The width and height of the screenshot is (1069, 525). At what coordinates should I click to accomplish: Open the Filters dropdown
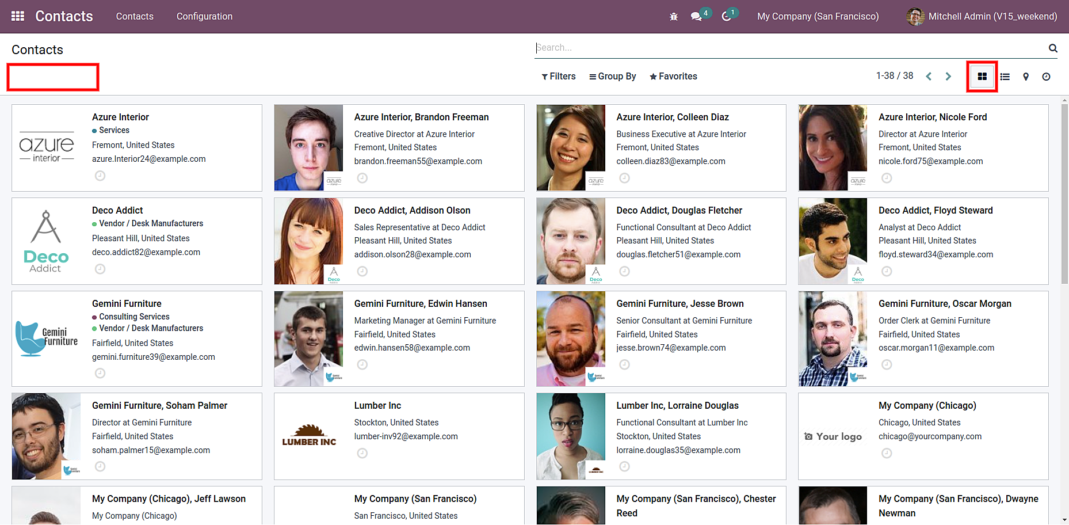559,77
